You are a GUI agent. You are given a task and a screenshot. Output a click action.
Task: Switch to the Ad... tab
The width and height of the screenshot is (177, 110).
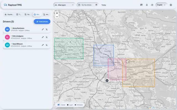[46, 15]
